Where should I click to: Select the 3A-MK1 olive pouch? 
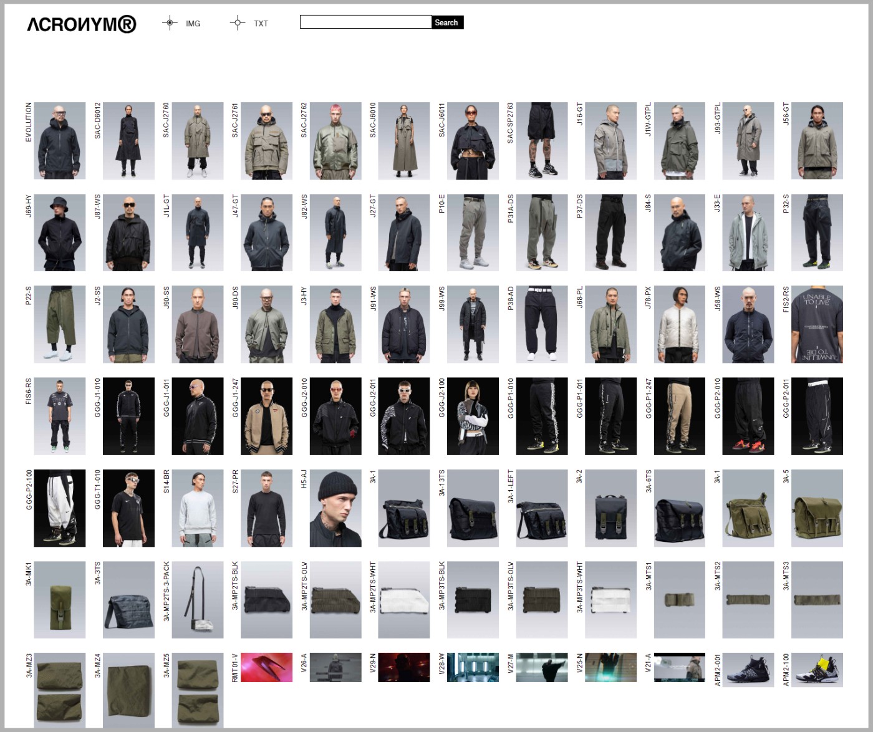click(x=59, y=600)
